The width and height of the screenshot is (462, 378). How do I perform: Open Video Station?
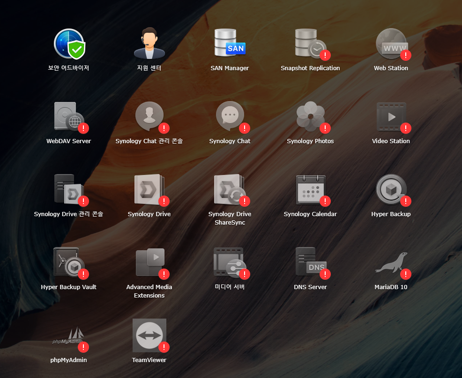click(391, 117)
